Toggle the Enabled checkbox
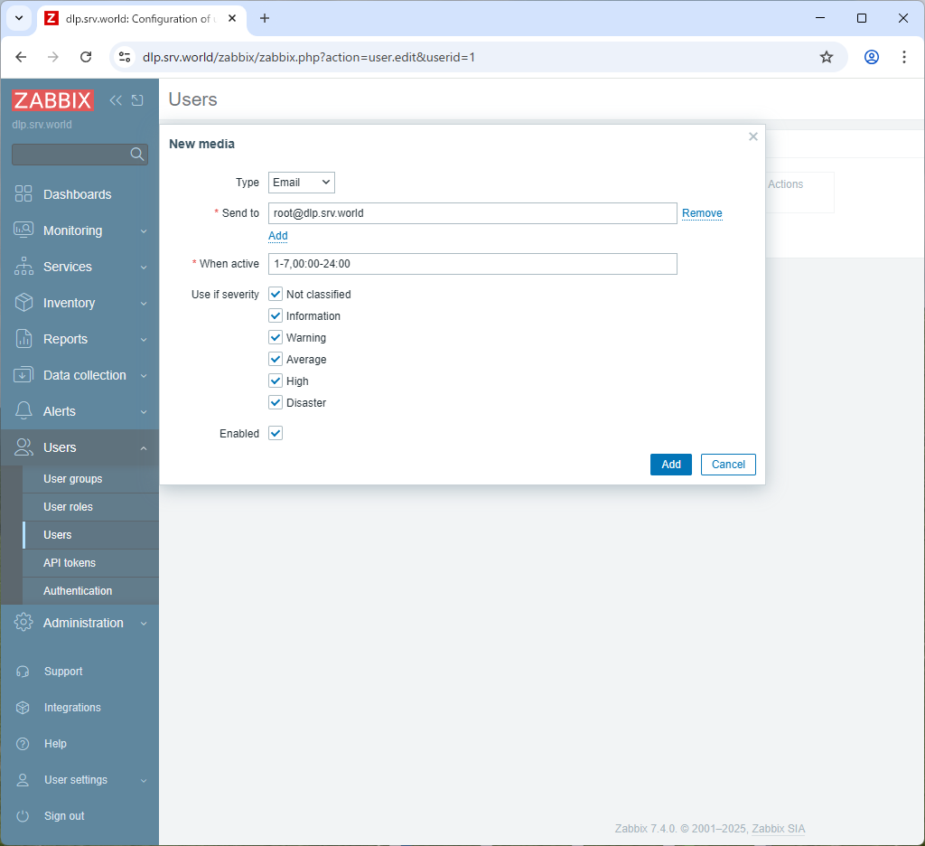925x846 pixels. (276, 433)
